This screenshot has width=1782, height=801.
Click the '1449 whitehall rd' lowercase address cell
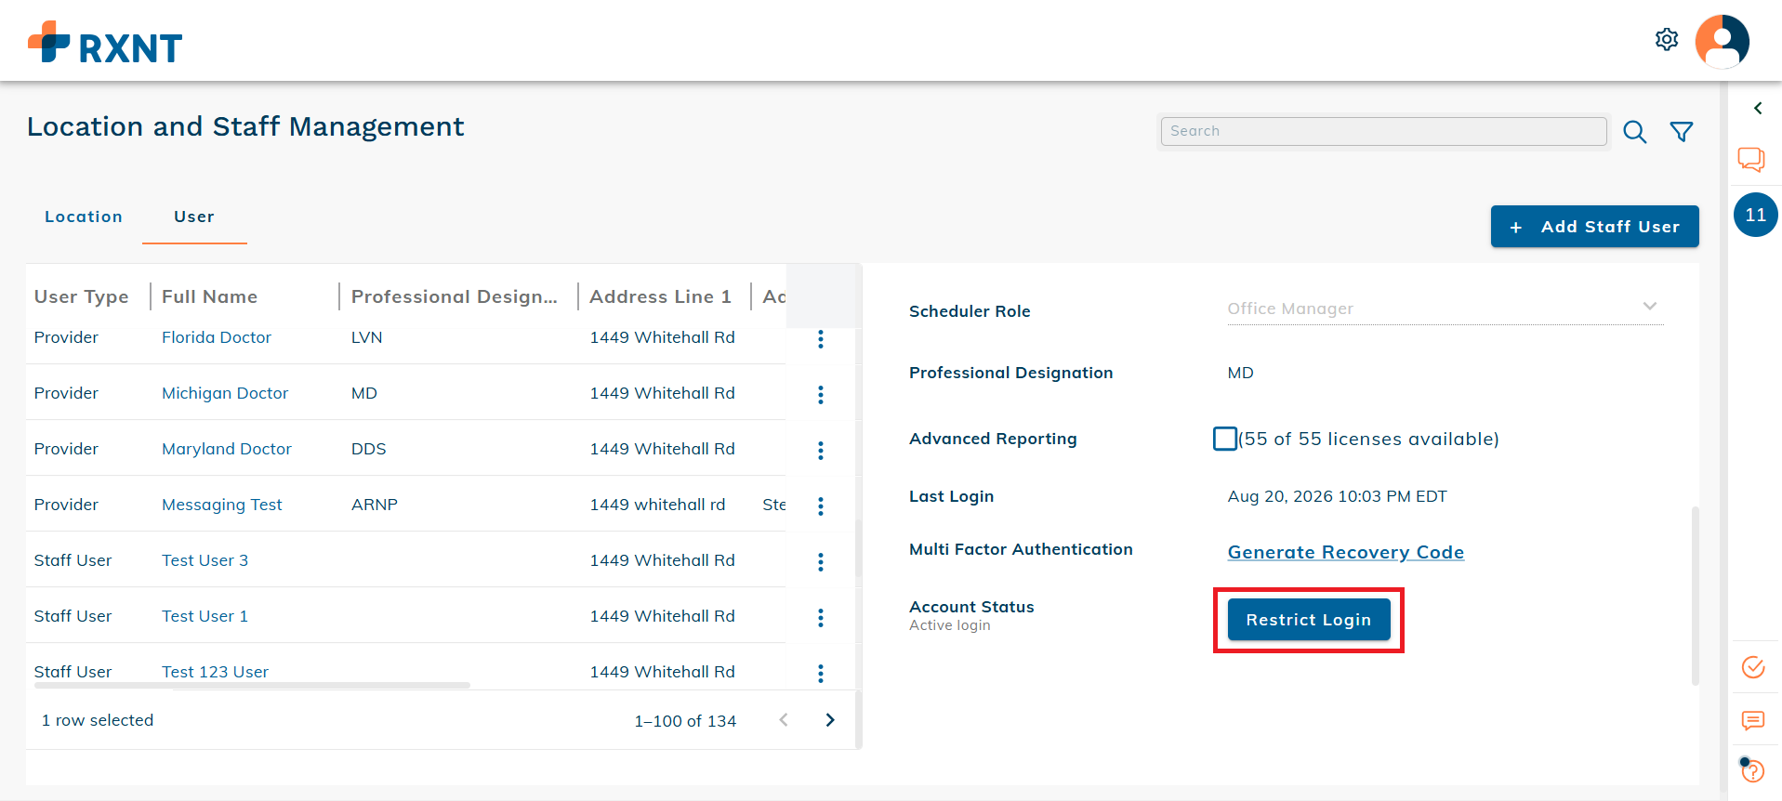point(657,505)
